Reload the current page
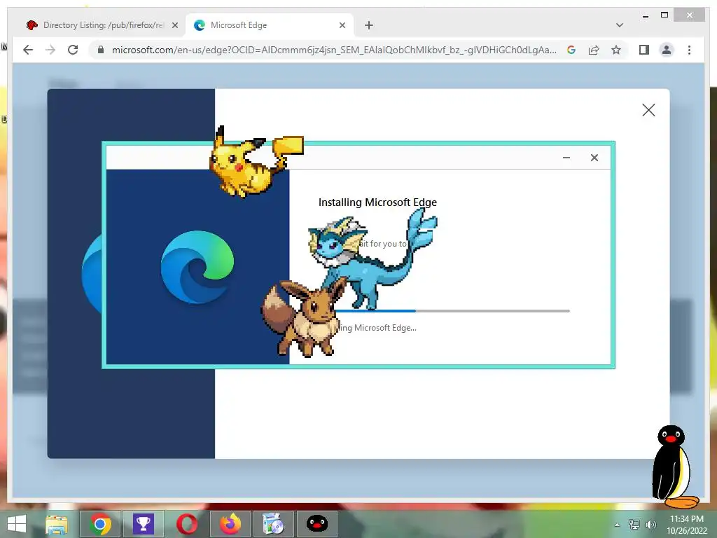The width and height of the screenshot is (717, 538). point(73,50)
